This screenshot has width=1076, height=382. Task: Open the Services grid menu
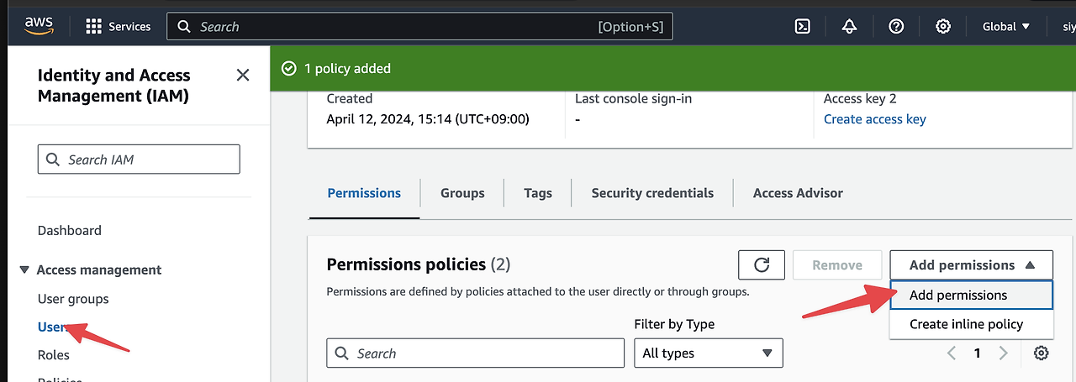click(119, 27)
